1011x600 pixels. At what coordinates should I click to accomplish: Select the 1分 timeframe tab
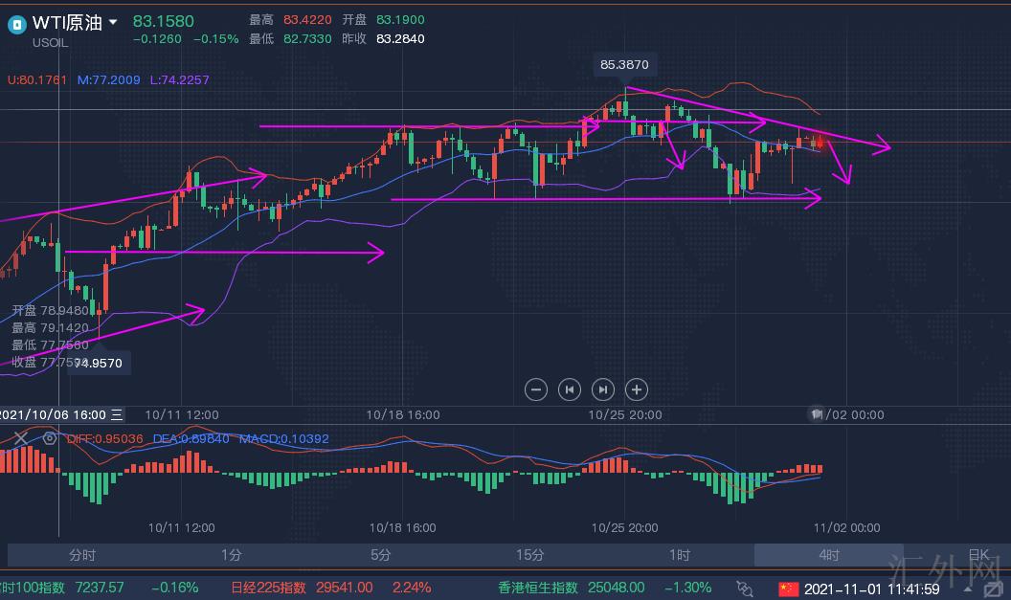(231, 555)
